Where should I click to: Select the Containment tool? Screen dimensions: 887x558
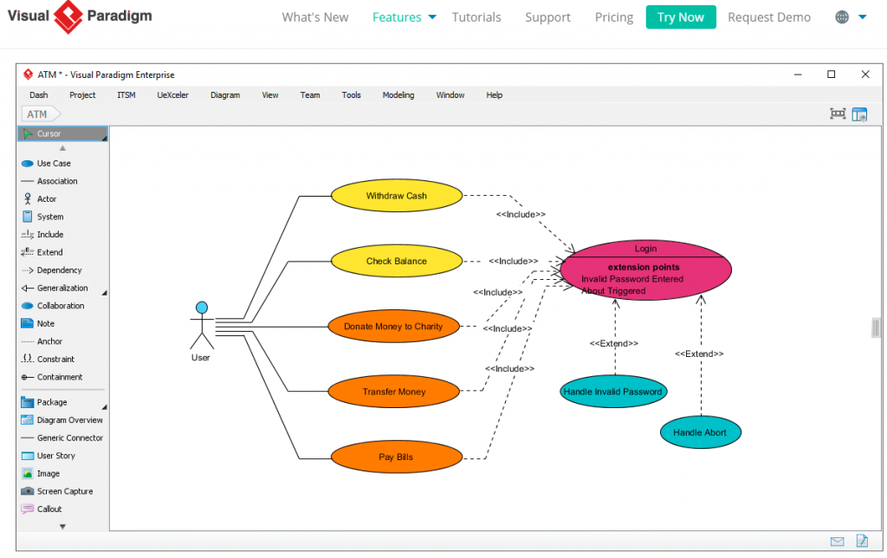[x=52, y=377]
